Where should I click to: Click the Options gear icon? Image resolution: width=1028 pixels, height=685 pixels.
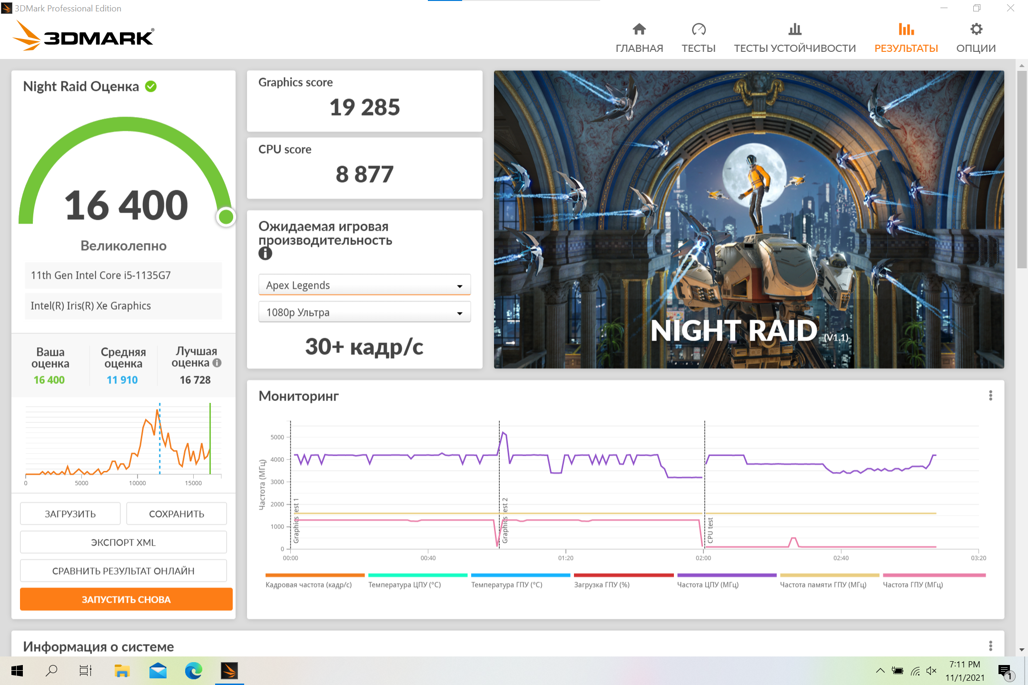click(976, 29)
